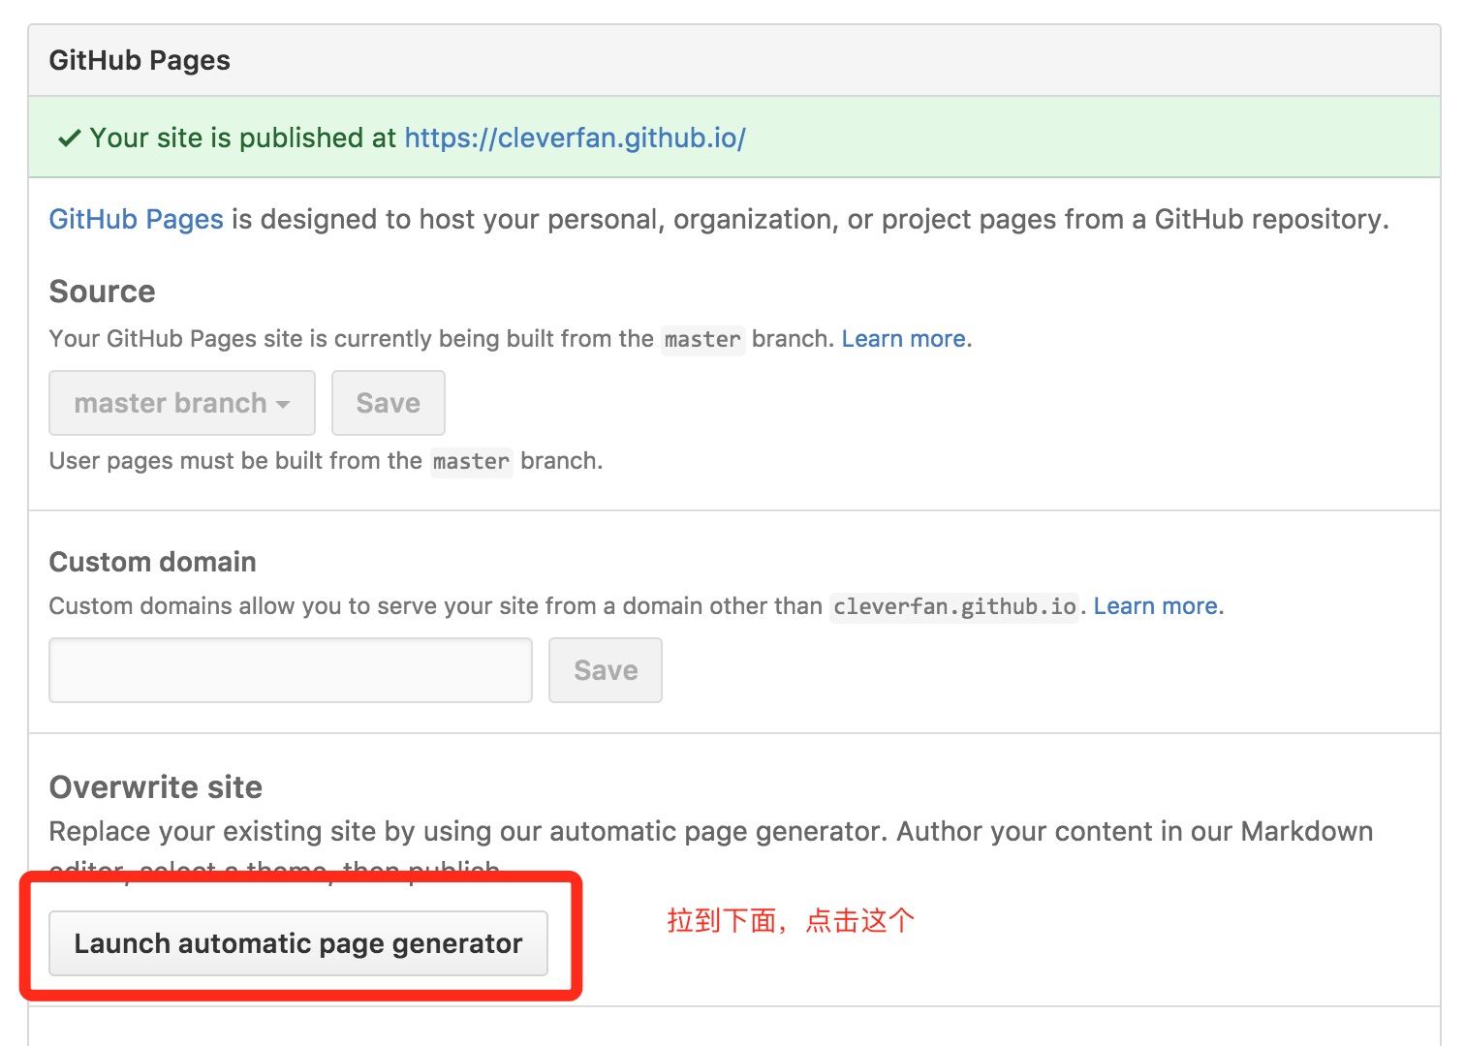Expand the master branch dropdown
Viewport: 1465px width, 1046px height.
(x=182, y=403)
